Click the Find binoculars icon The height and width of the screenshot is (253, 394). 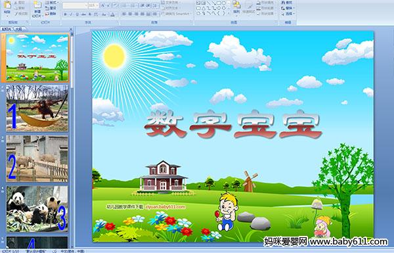point(283,3)
